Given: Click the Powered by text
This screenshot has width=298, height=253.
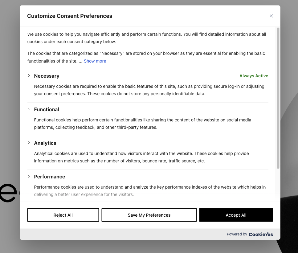Looking at the screenshot, I should point(237,234).
